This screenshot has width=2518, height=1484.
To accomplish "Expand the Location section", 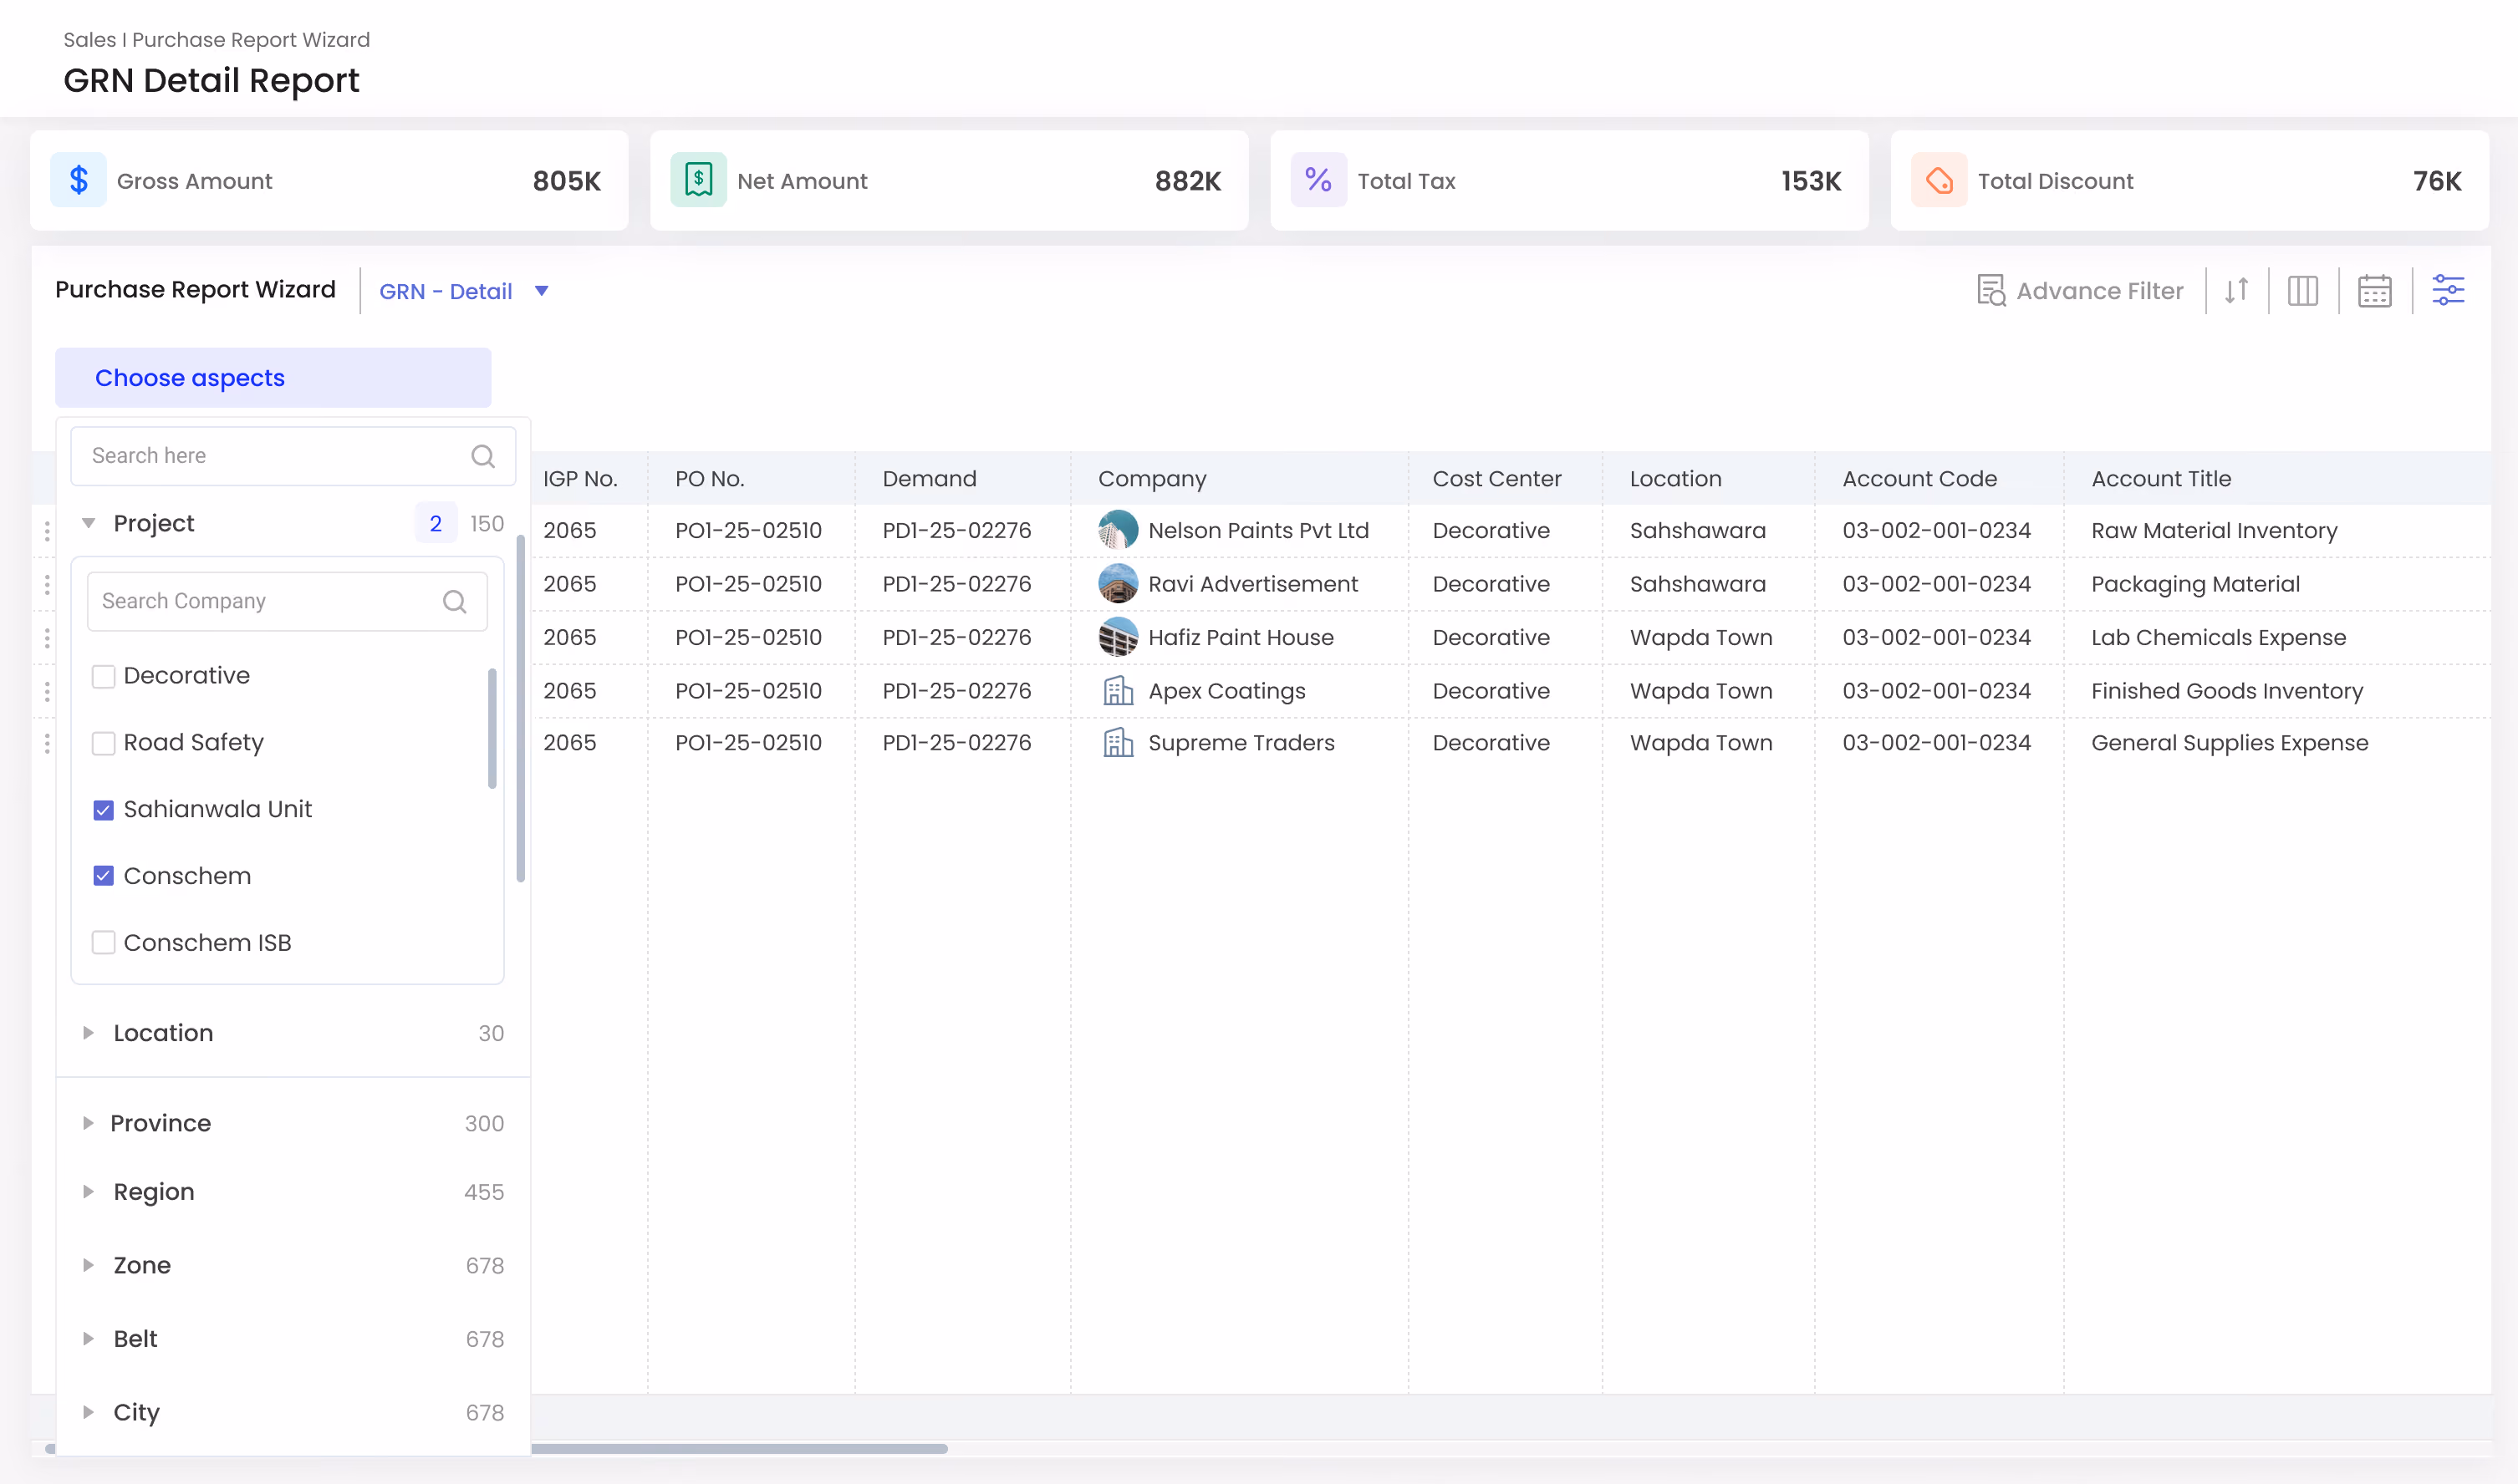I will (x=88, y=1033).
